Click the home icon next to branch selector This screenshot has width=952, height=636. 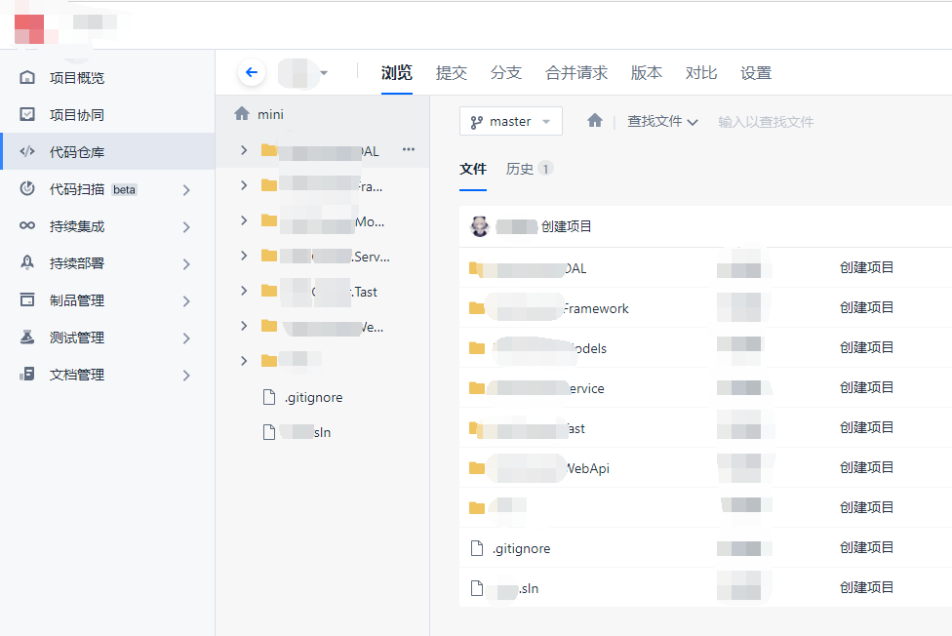595,121
